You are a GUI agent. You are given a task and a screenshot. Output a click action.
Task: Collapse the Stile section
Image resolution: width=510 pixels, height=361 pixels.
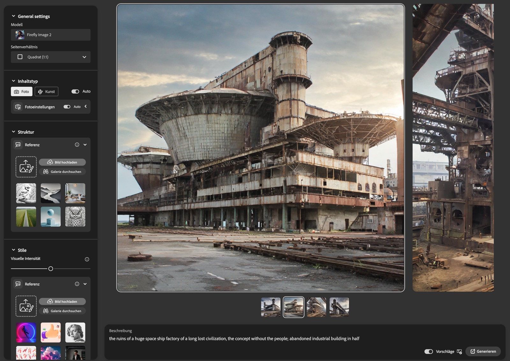[13, 250]
